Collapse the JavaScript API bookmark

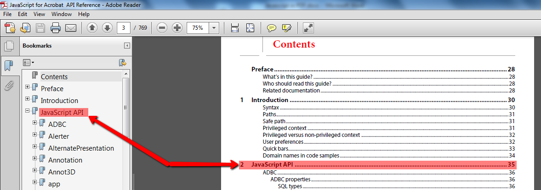(27, 111)
